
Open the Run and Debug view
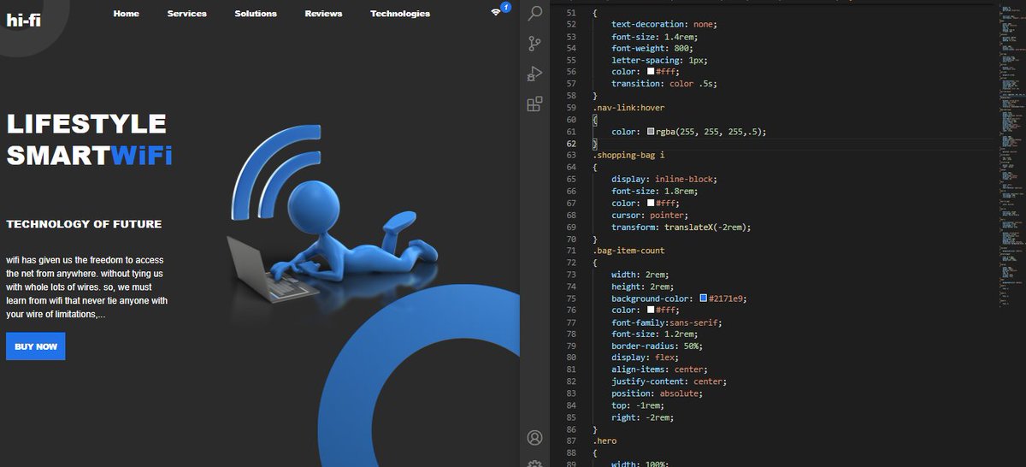pyautogui.click(x=535, y=74)
